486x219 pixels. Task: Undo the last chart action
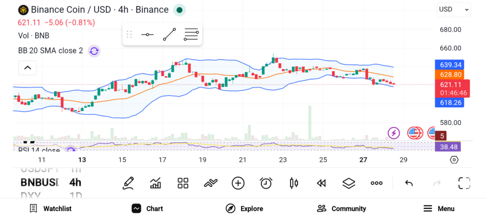point(409,183)
